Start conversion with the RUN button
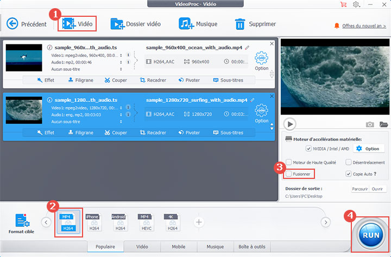Viewport: 391px width, 257px height. [x=371, y=235]
